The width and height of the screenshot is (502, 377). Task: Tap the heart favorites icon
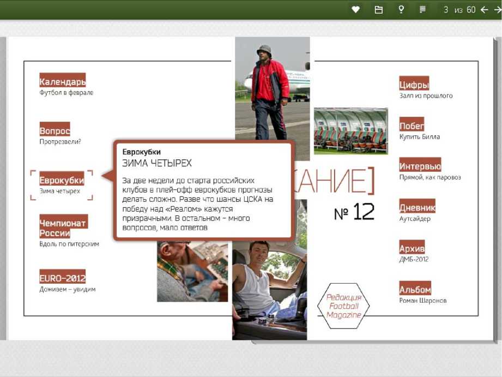[355, 10]
